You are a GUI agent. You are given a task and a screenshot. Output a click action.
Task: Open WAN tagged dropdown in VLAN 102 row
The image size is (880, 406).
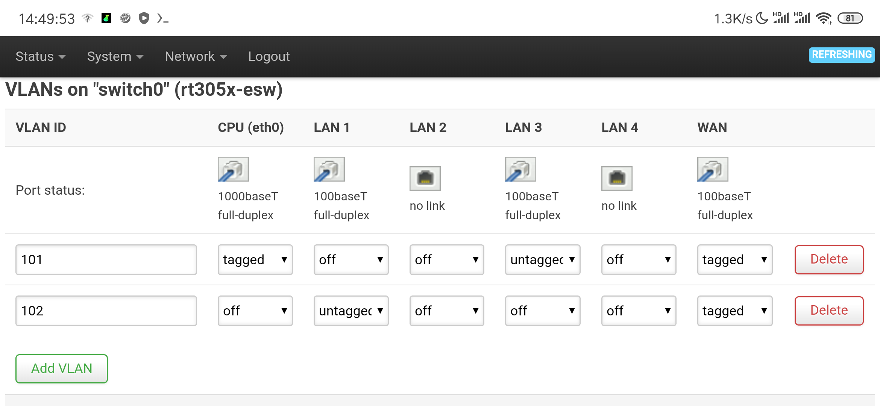click(x=734, y=311)
